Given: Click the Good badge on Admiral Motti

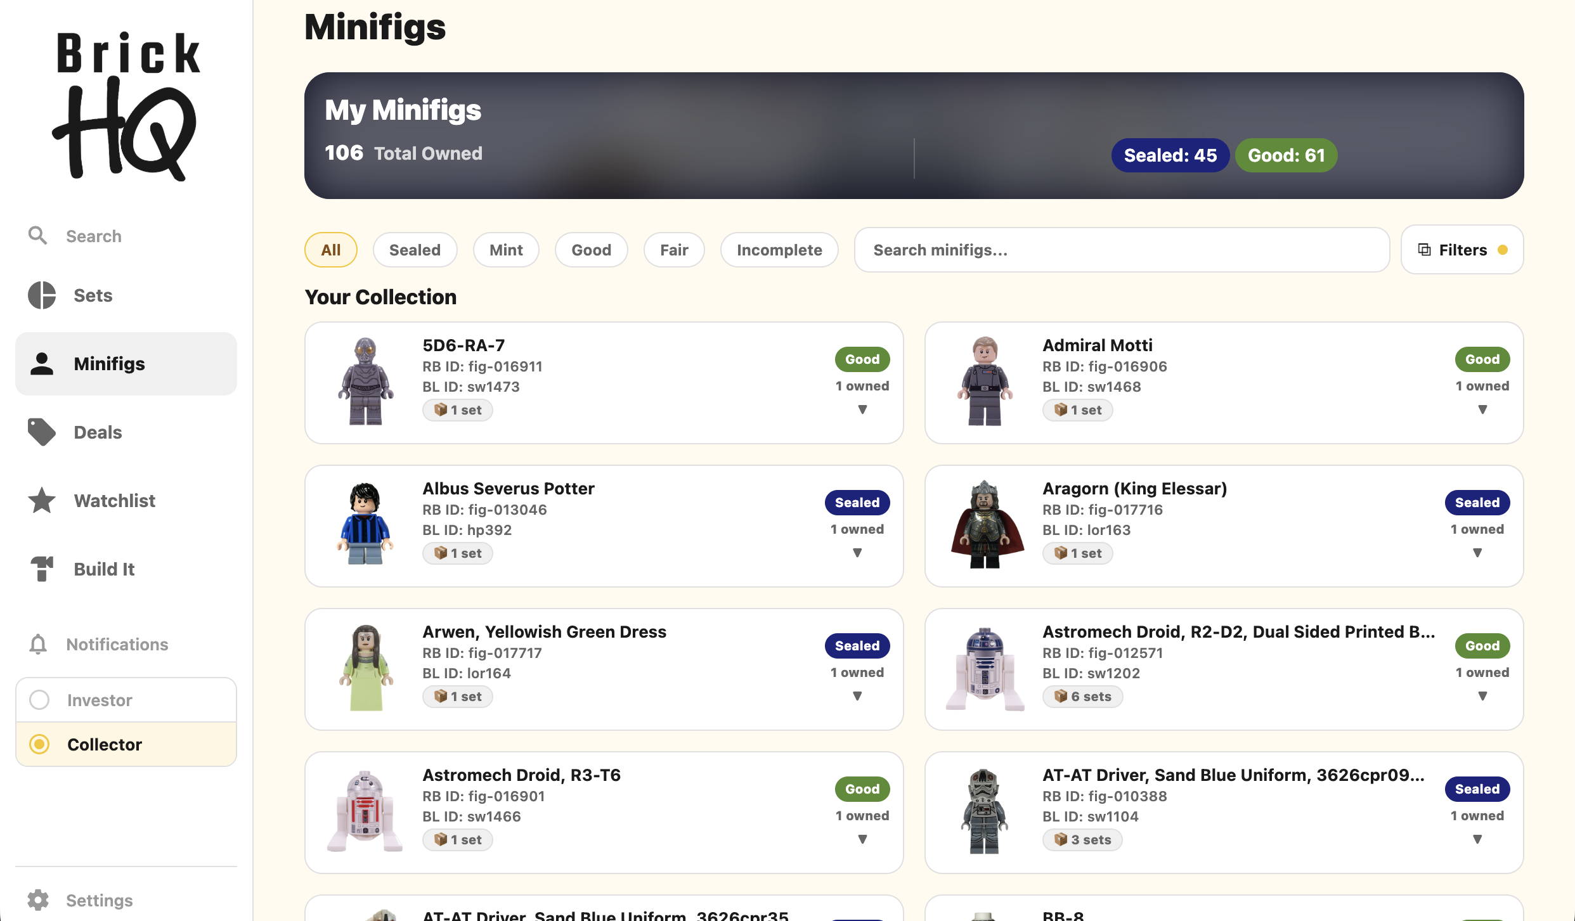Looking at the screenshot, I should pyautogui.click(x=1482, y=359).
